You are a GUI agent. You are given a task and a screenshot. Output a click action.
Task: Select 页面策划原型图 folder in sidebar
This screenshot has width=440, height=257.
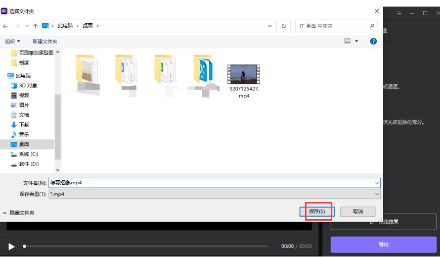[x=32, y=53]
